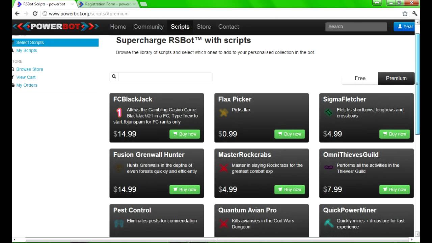Close the RSBot Scripts browser tab
The width and height of the screenshot is (432, 243).
click(72, 4)
